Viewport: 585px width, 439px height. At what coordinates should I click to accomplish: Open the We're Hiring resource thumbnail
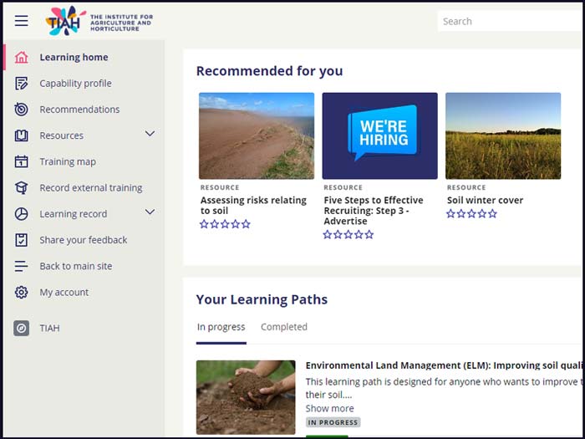379,135
